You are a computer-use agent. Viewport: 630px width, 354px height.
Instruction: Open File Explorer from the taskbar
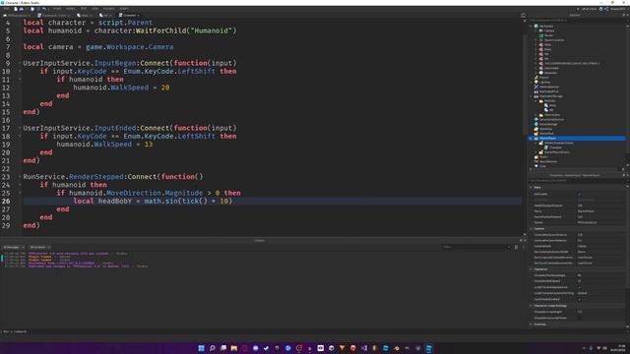point(234,348)
